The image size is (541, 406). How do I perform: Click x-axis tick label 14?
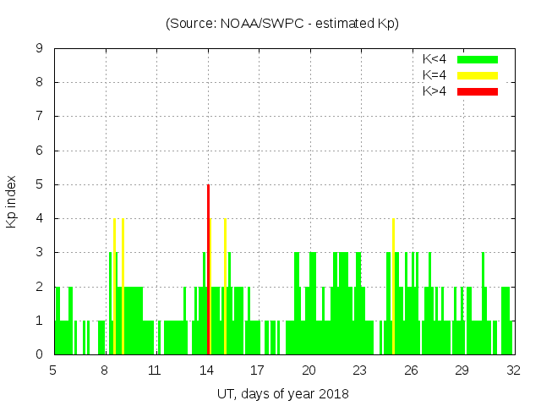pyautogui.click(x=207, y=370)
